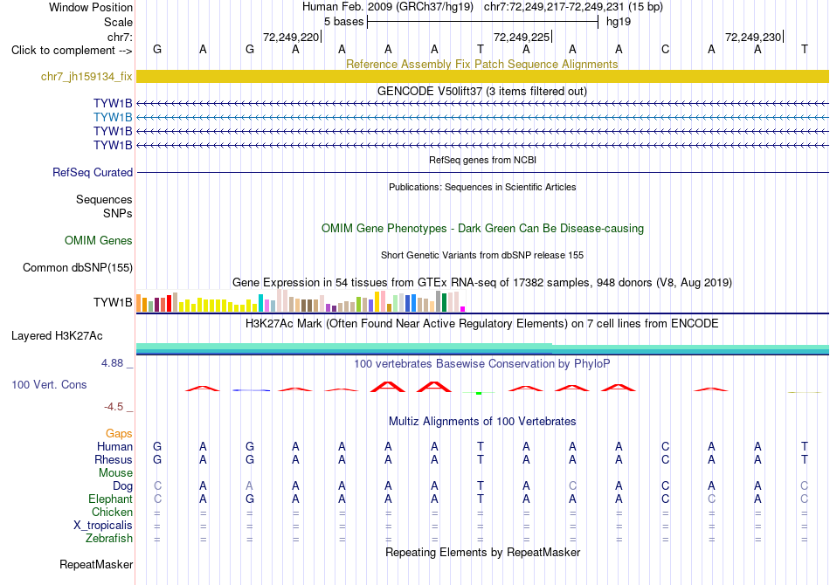Open 'Publications: Sequences in Scientific Articles' title

tap(482, 187)
